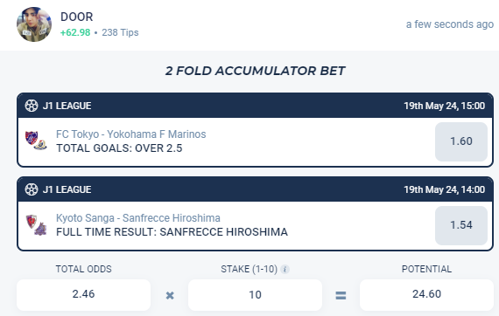Click the +62.98 profit figure

tap(75, 32)
